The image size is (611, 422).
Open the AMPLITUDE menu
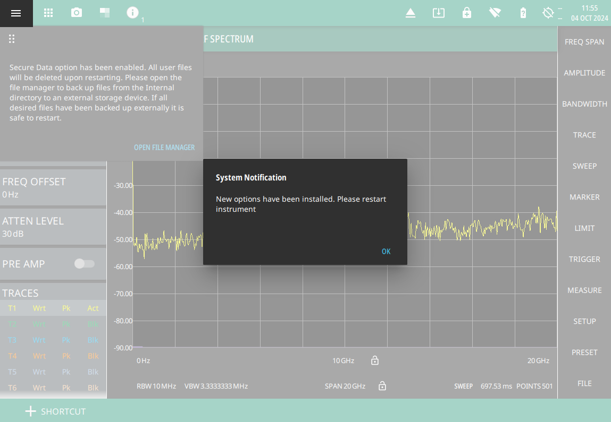(584, 73)
